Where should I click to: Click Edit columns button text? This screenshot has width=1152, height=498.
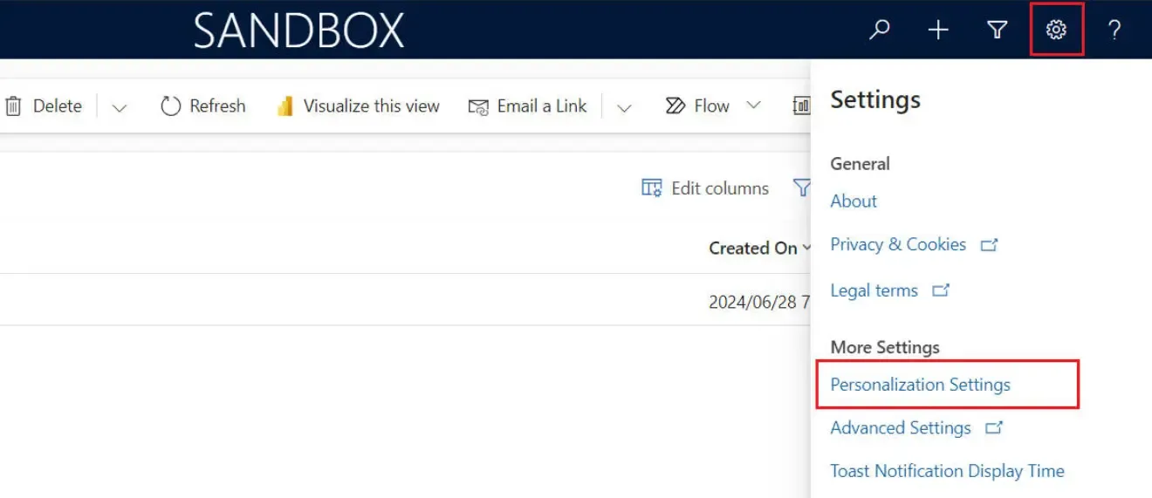[720, 188]
